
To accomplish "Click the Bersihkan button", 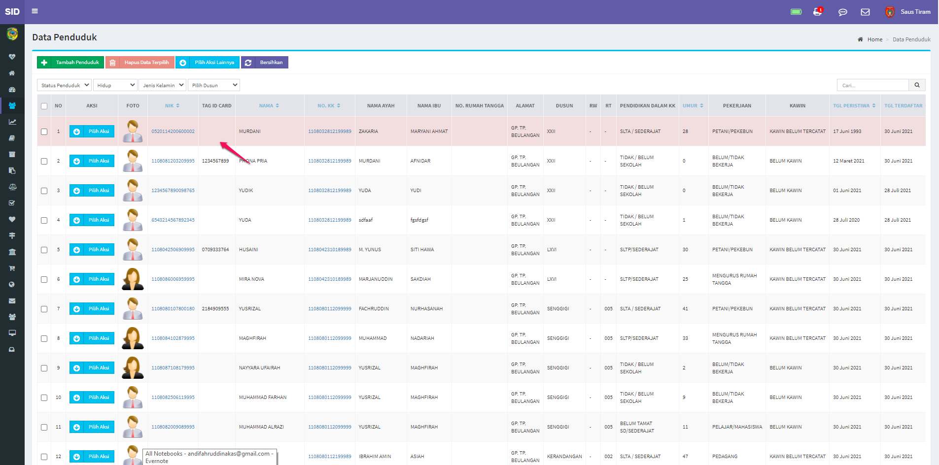I will (265, 63).
